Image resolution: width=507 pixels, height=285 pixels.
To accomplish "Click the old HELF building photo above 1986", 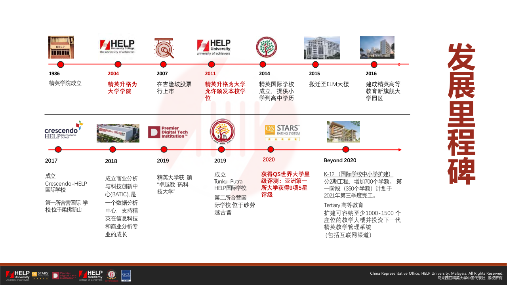I will [x=61, y=47].
